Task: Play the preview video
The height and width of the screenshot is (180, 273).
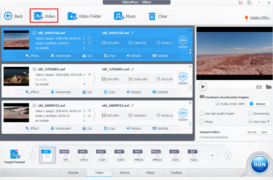Action: click(203, 87)
